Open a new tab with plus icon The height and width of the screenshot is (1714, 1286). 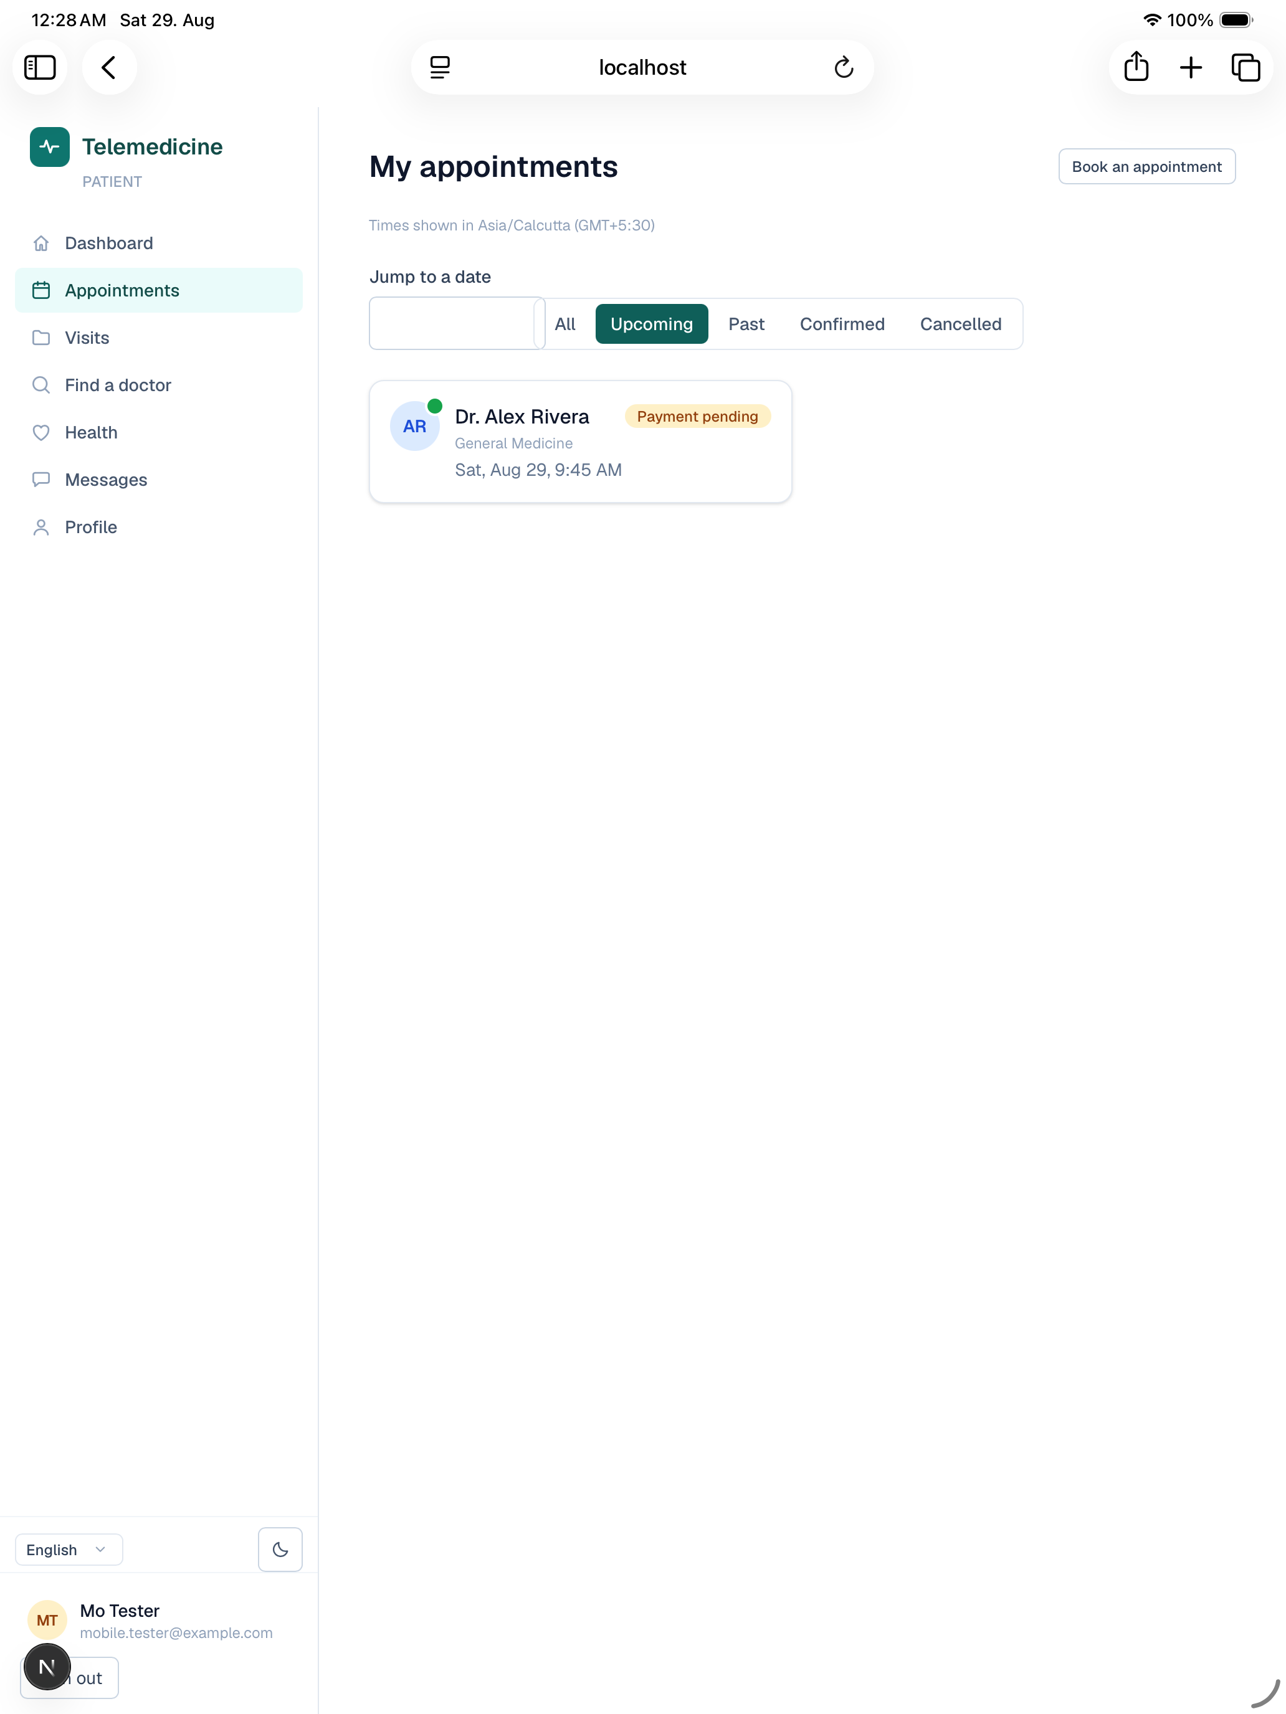(x=1191, y=67)
